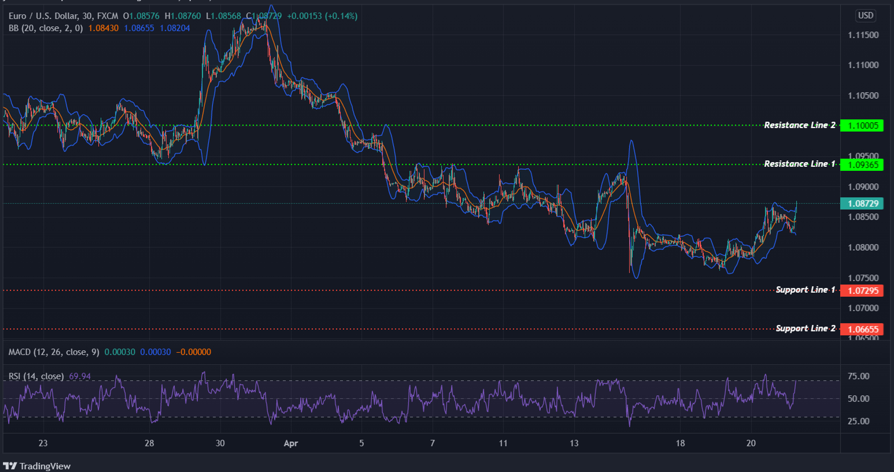The image size is (894, 472).
Task: Click the Resistance Line 2 price label
Action: tap(862, 125)
